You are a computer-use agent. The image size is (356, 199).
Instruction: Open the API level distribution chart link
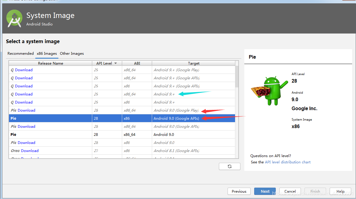[x=288, y=162]
